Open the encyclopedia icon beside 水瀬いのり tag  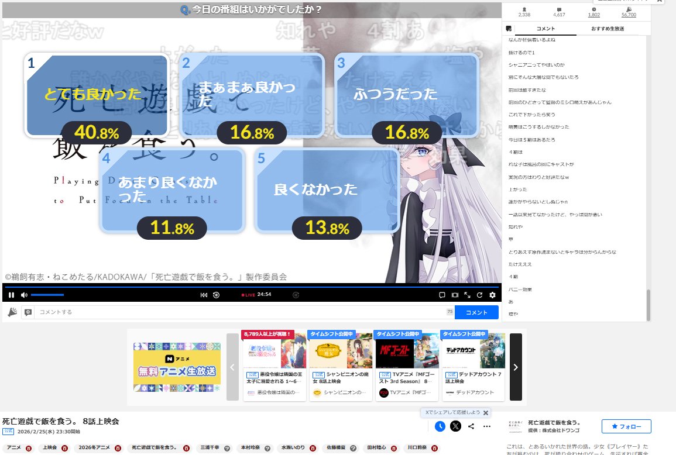coord(313,448)
